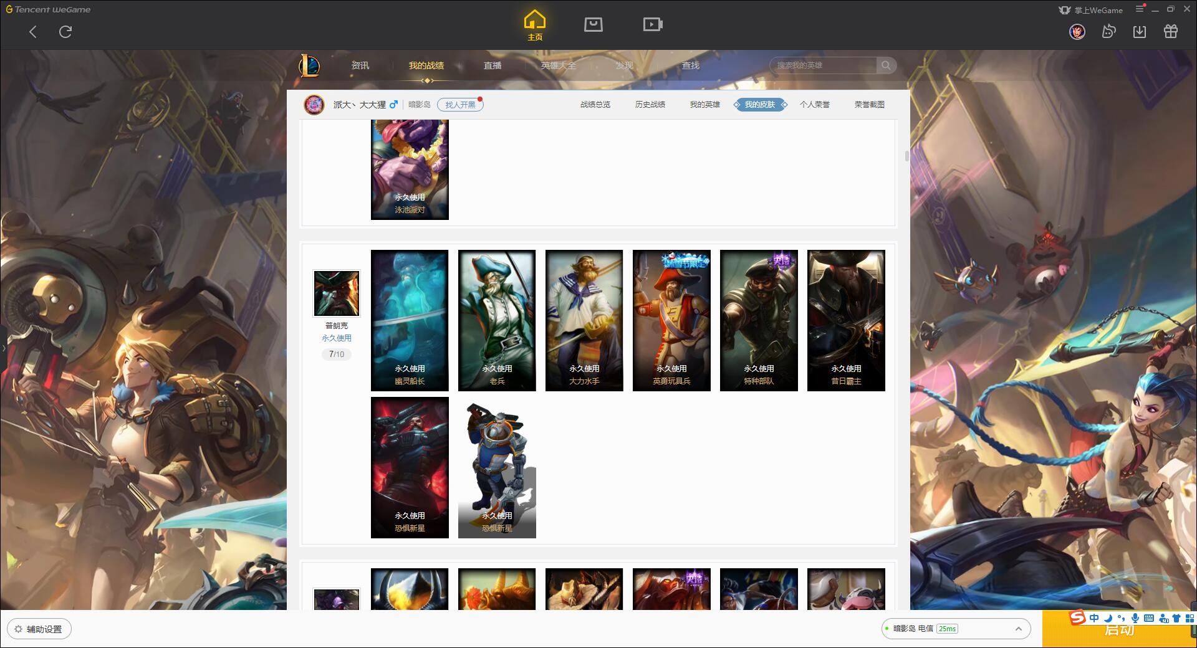
Task: Open the 泳池派对 skin thumbnail
Action: tap(410, 169)
